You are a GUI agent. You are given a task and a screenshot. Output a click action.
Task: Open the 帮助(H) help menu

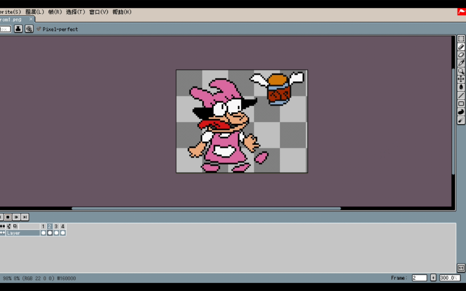tap(122, 12)
